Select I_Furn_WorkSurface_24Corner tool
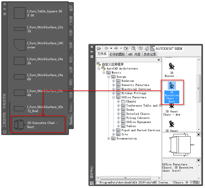Screen dimensions: 205x188 tap(38, 45)
